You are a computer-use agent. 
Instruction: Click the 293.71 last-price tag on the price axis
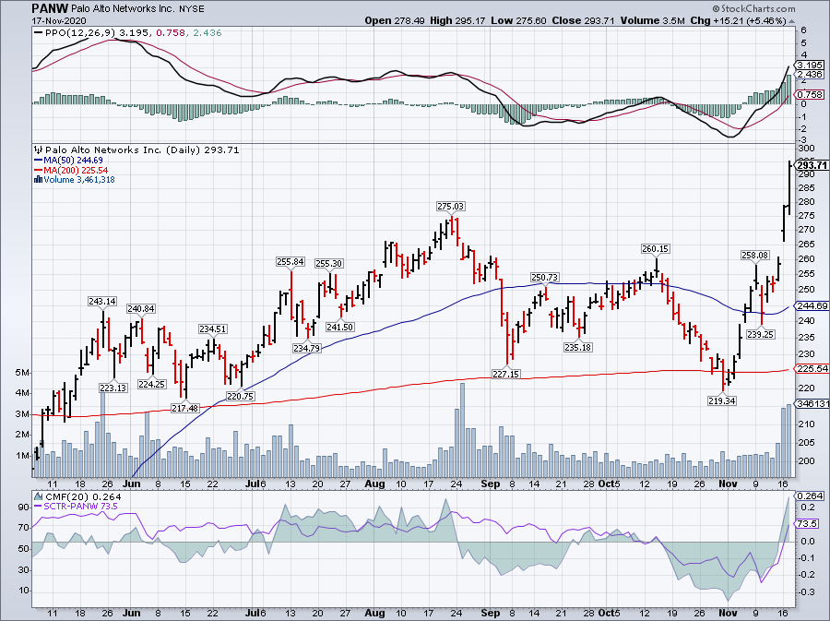811,165
